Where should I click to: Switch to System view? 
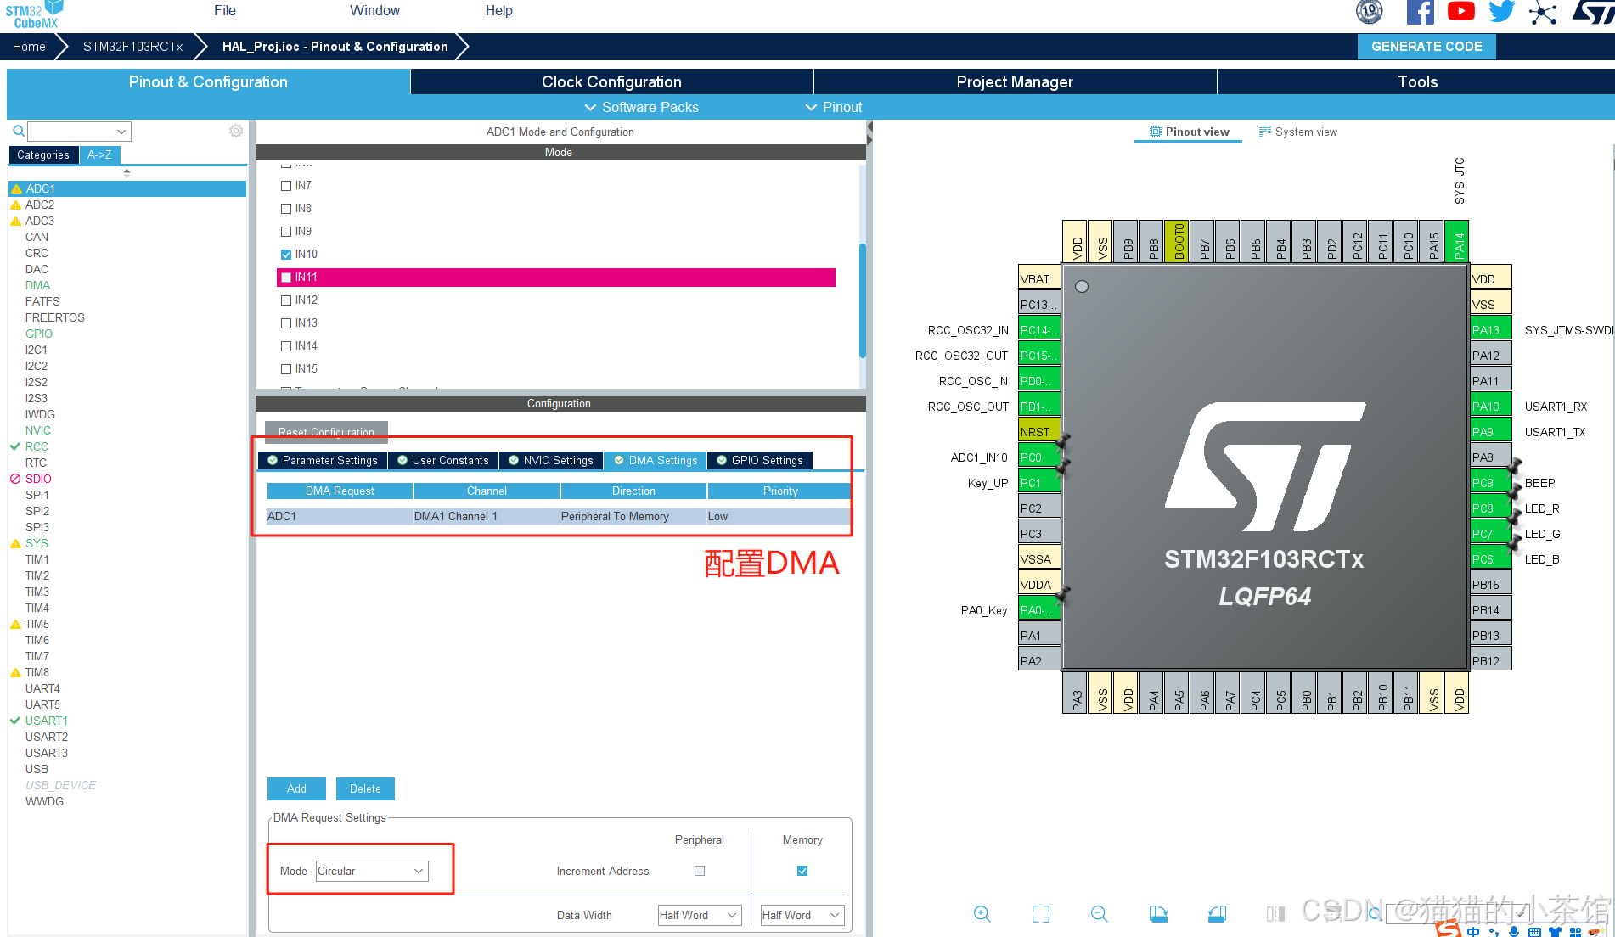[x=1298, y=132]
